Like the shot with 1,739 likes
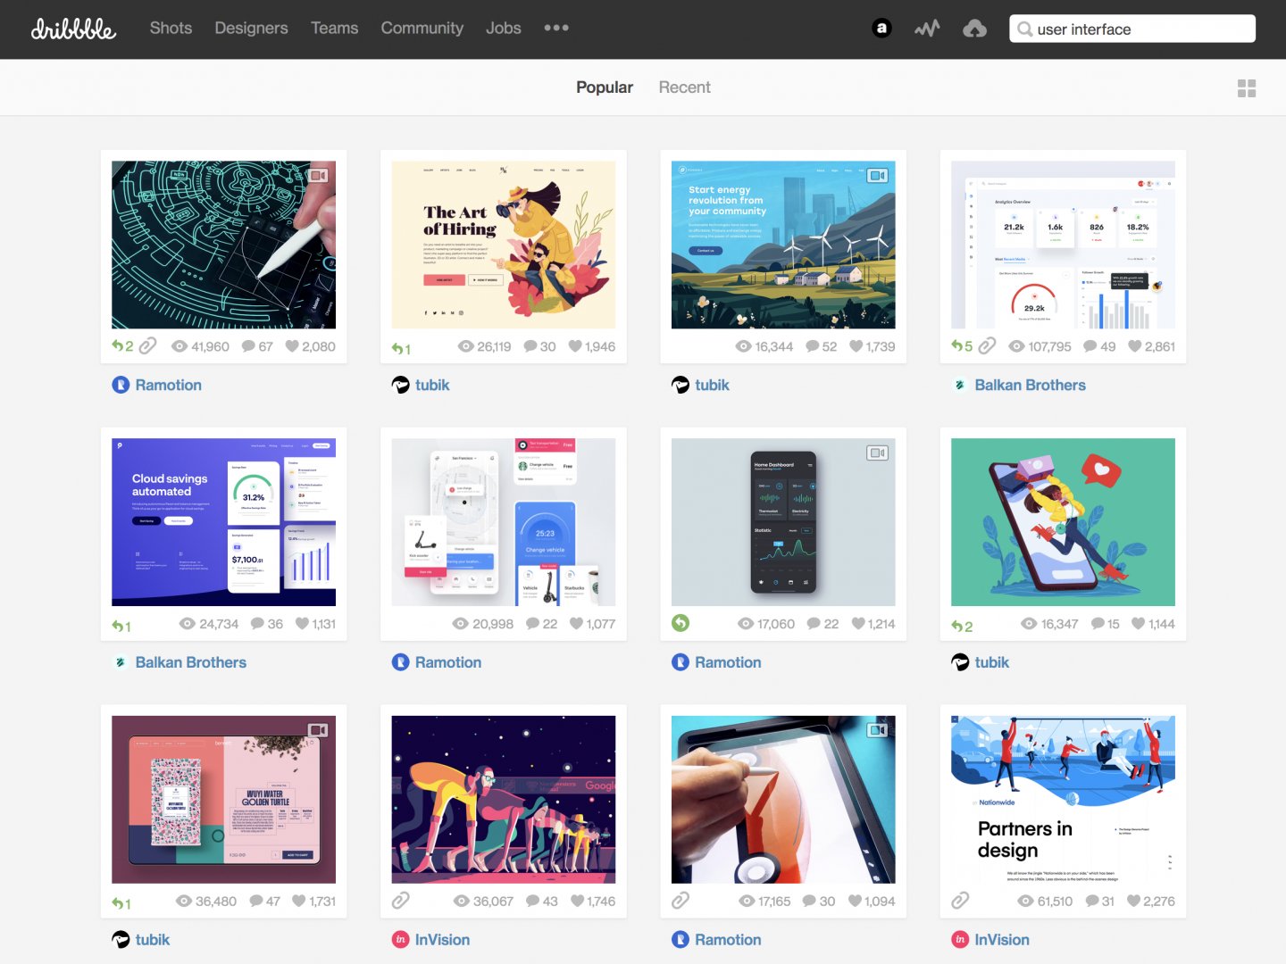The height and width of the screenshot is (964, 1286). click(872, 346)
